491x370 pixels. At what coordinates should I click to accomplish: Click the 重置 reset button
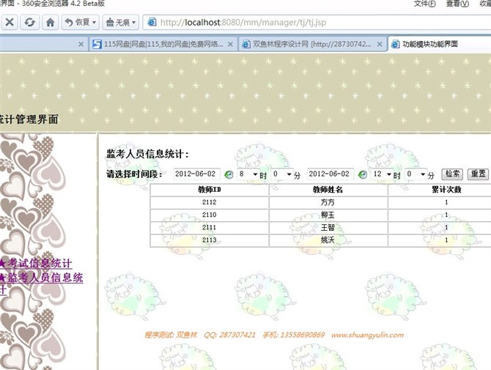pos(478,174)
